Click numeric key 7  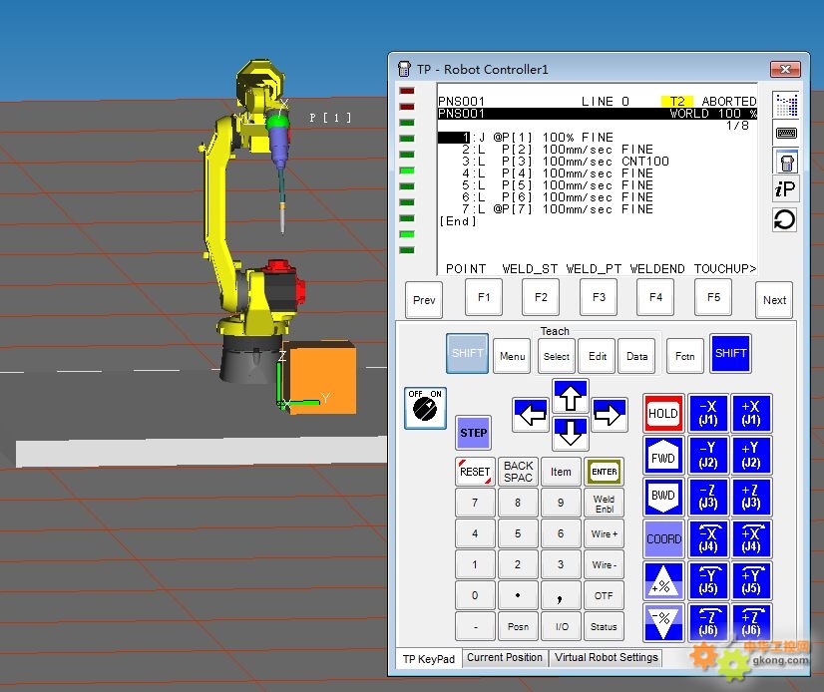(475, 503)
